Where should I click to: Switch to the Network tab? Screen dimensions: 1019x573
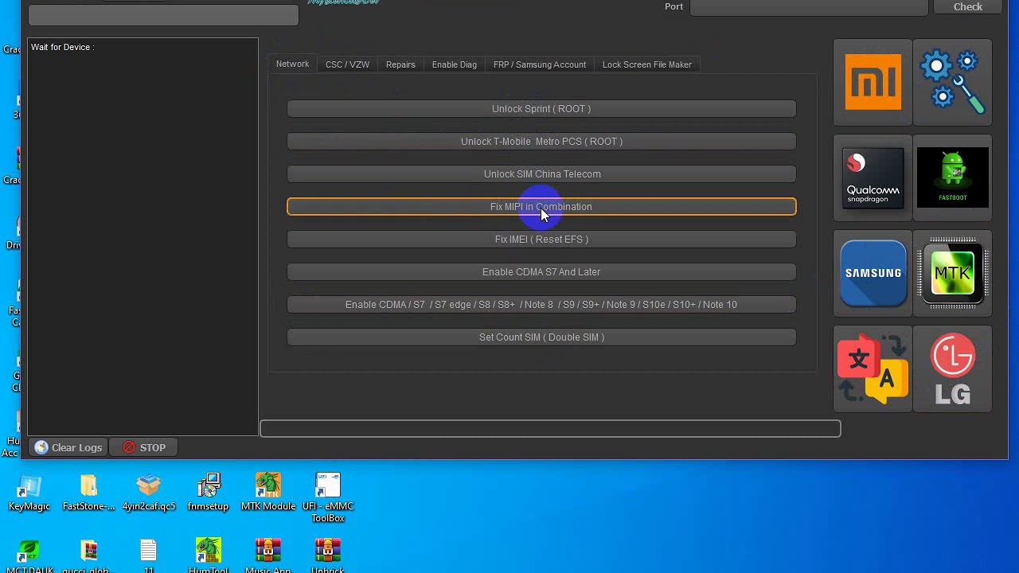pos(292,64)
